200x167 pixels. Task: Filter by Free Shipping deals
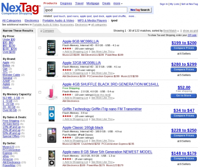pos(11,121)
